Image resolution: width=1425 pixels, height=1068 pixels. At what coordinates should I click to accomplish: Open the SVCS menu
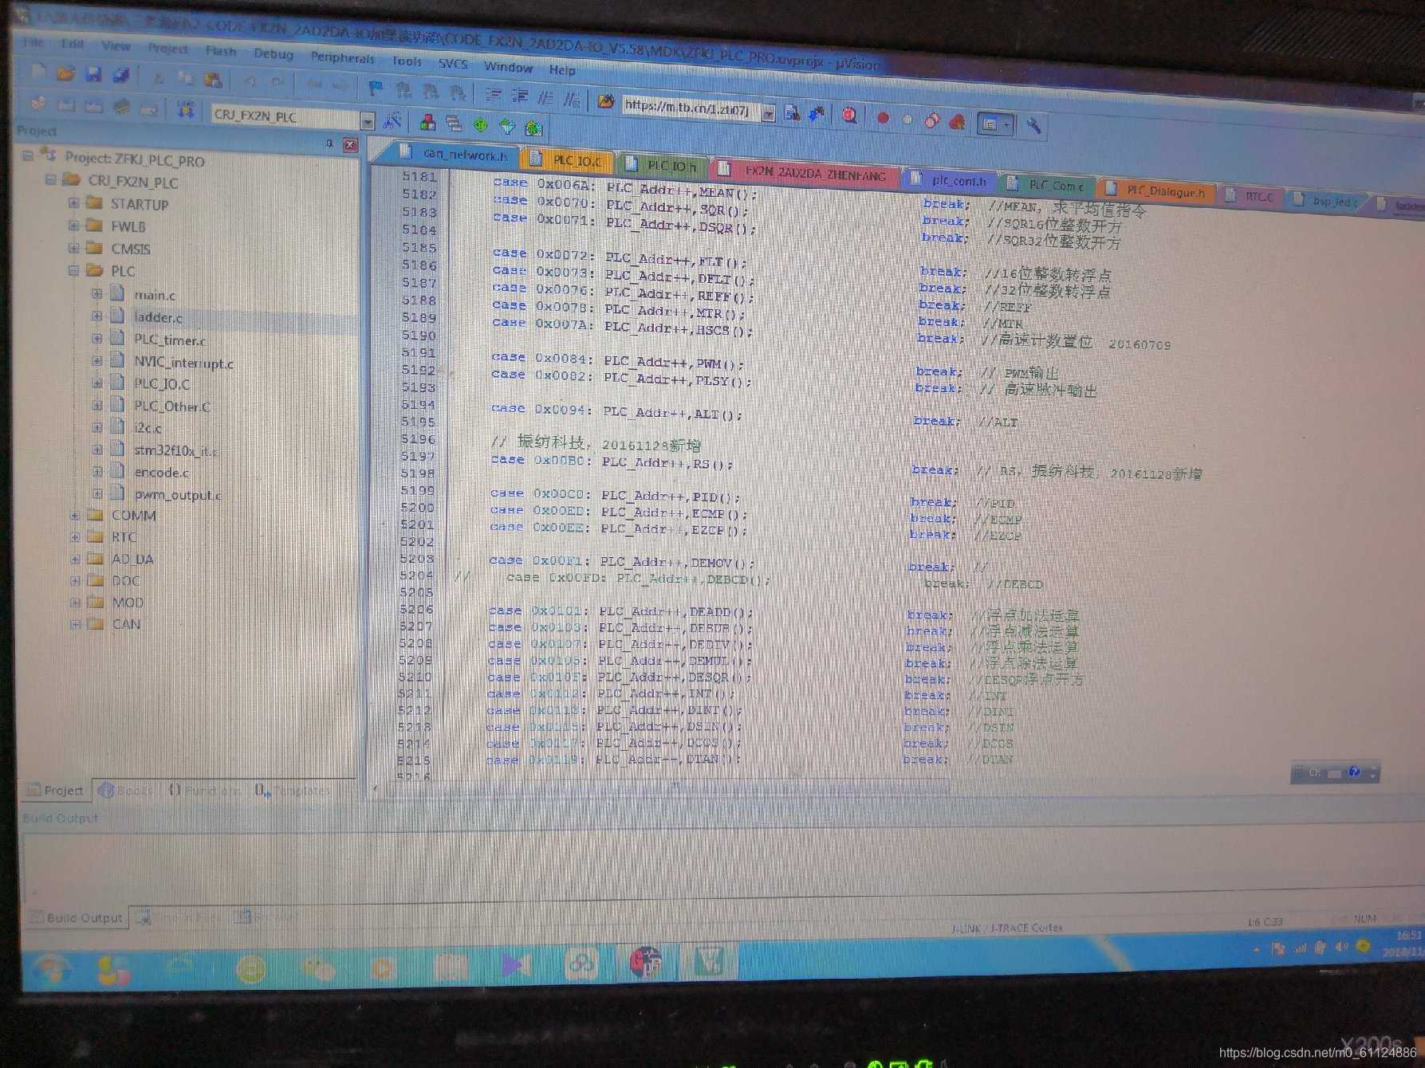[x=453, y=63]
